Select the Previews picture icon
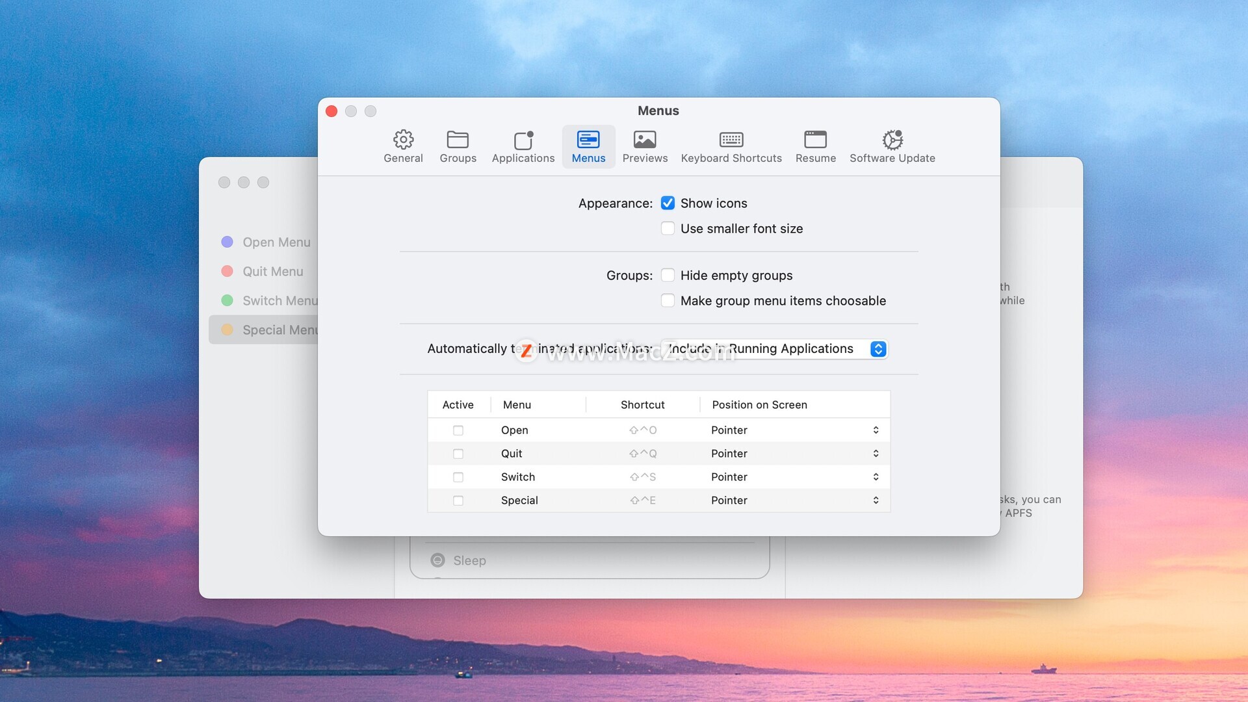 click(x=644, y=140)
